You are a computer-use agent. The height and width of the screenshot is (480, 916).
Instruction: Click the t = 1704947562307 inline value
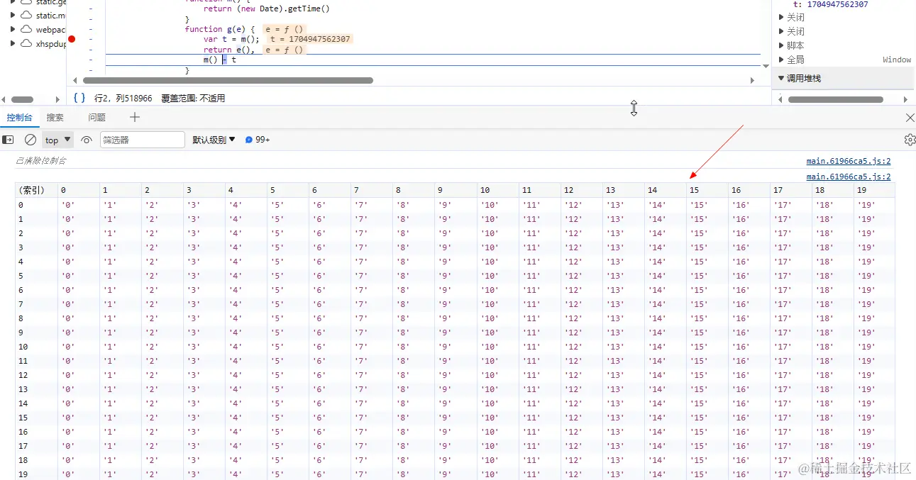[x=310, y=39]
